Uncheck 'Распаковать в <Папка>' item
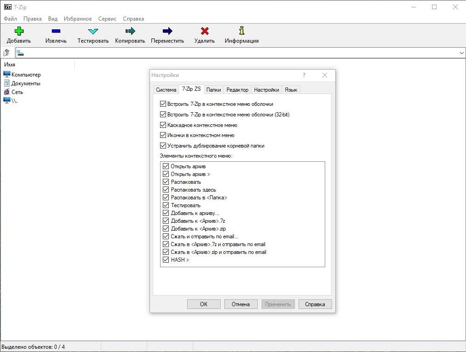The width and height of the screenshot is (466, 352). pyautogui.click(x=166, y=197)
